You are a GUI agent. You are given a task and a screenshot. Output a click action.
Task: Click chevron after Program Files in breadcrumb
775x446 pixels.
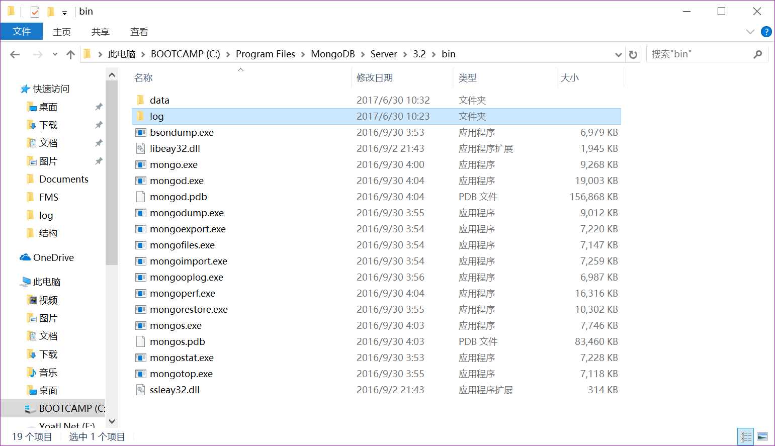[x=303, y=54]
